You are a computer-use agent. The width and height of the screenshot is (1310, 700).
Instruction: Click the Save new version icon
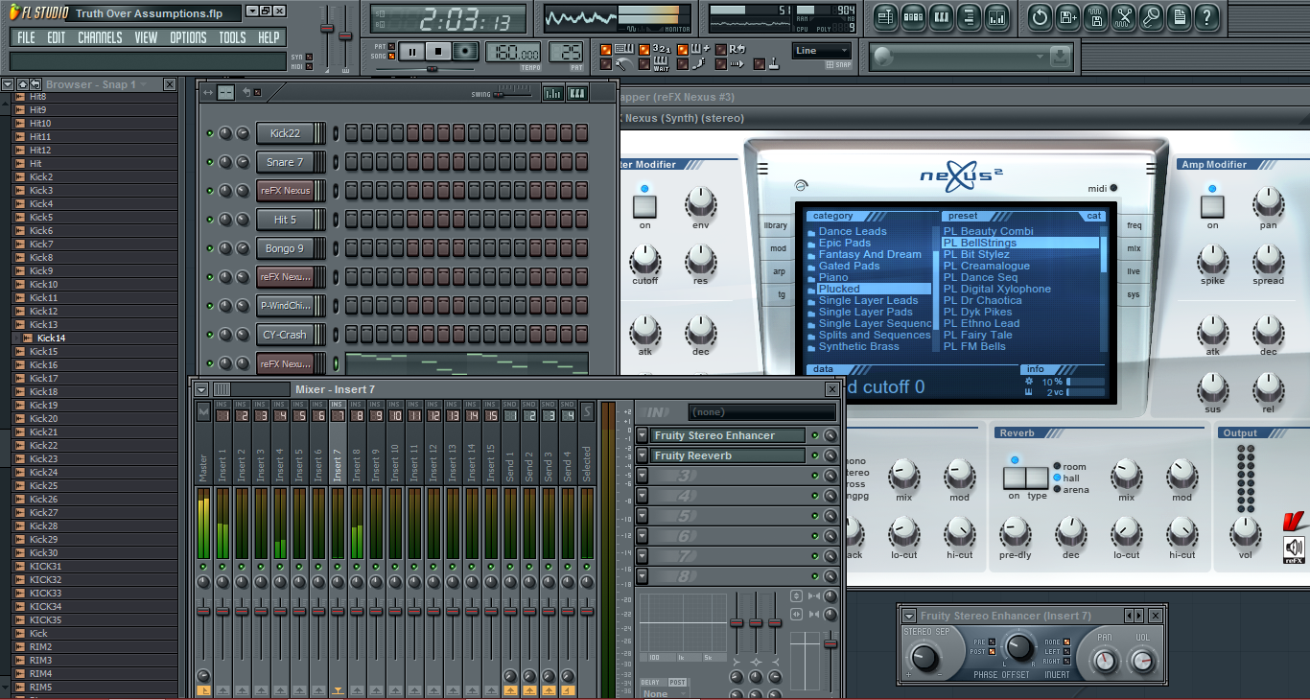(x=1067, y=16)
